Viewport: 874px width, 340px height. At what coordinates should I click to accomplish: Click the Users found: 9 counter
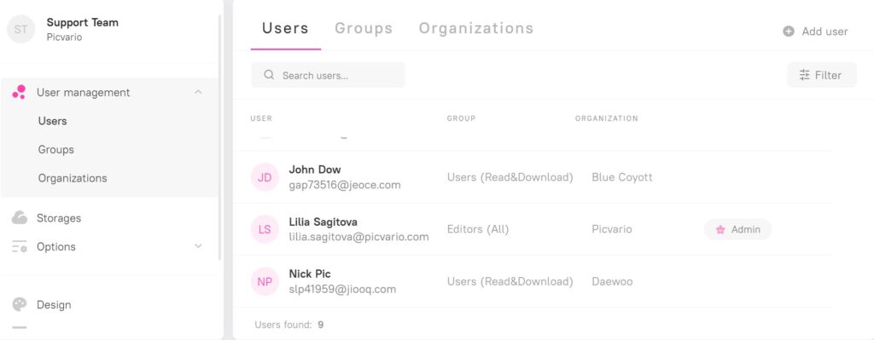coord(288,325)
